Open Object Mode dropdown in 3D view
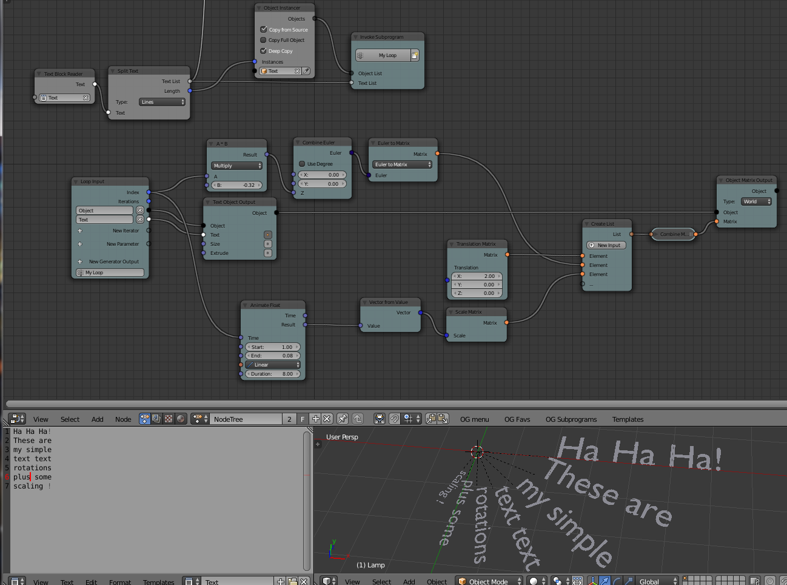This screenshot has width=787, height=585. [x=489, y=581]
